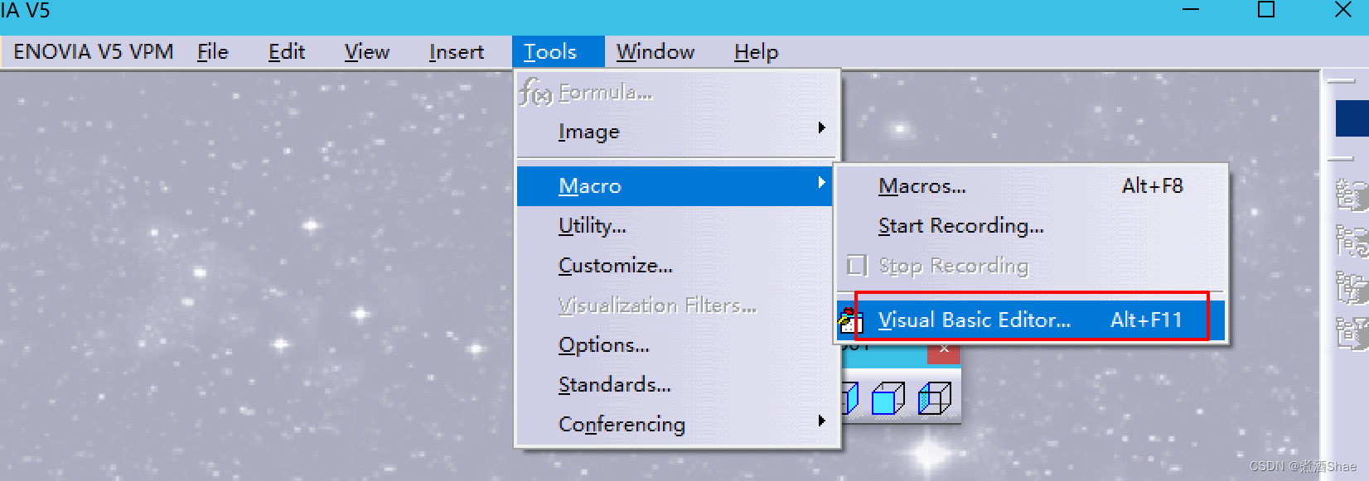Choose Start Recording... from the Macro submenu

960,226
